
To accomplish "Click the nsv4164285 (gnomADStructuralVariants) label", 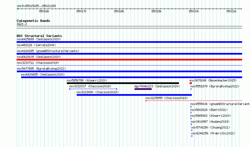I will click(48, 51).
